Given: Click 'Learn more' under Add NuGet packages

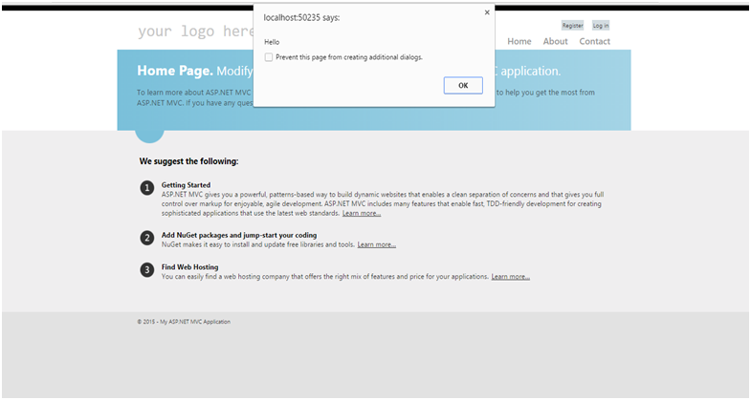Looking at the screenshot, I should click(x=377, y=244).
